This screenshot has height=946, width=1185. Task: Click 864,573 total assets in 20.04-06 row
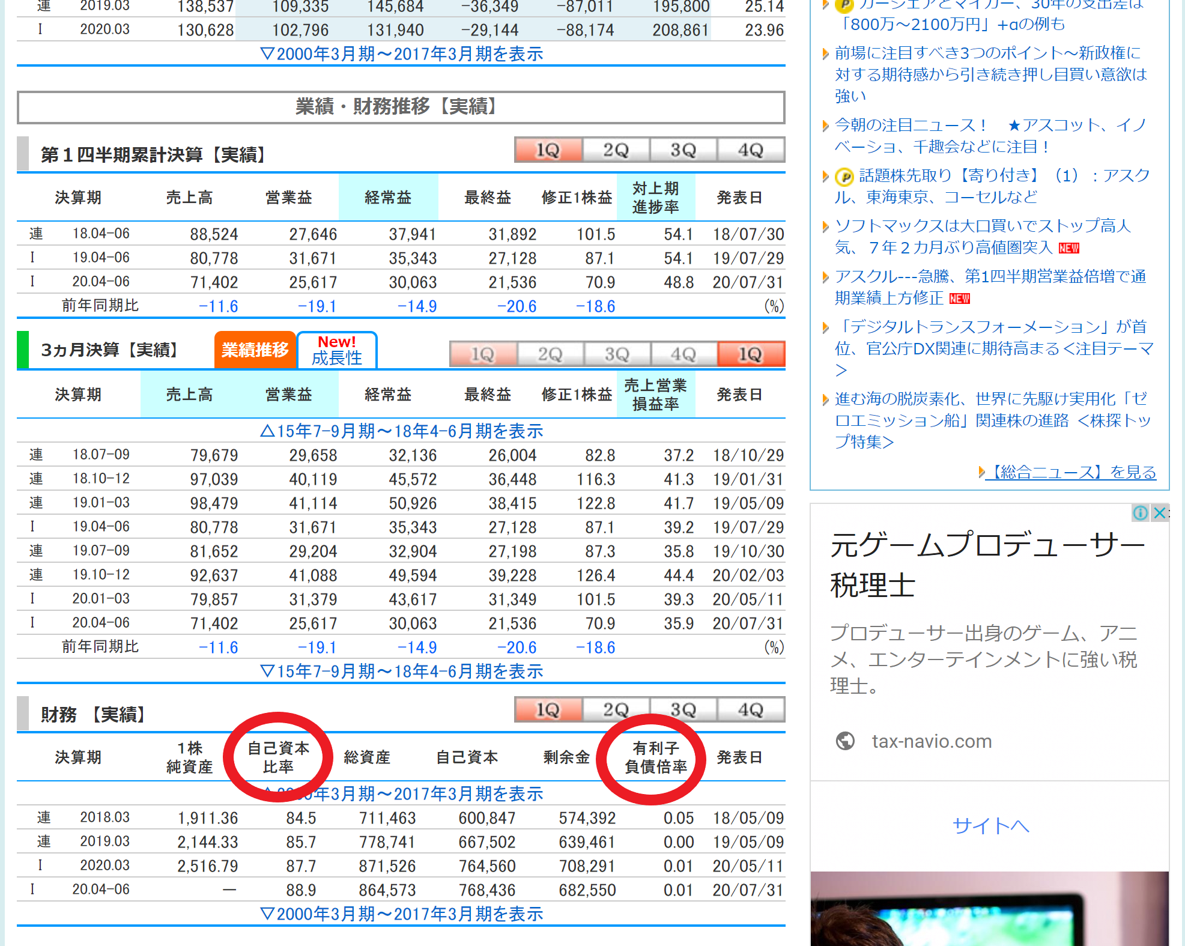click(x=387, y=890)
